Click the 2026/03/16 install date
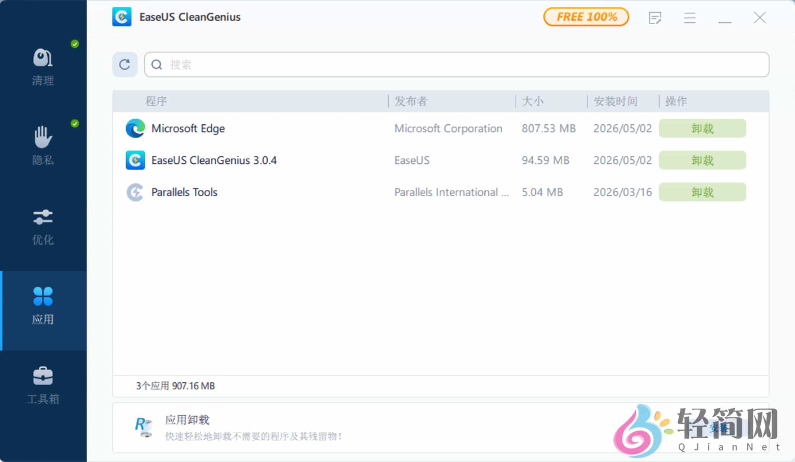The width and height of the screenshot is (795, 462). [x=623, y=192]
